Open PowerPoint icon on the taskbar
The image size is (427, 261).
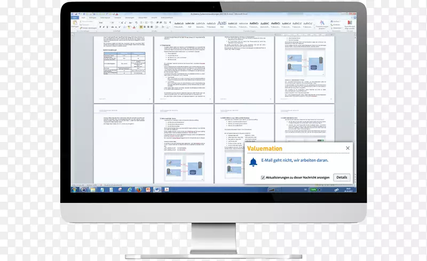[x=148, y=189]
